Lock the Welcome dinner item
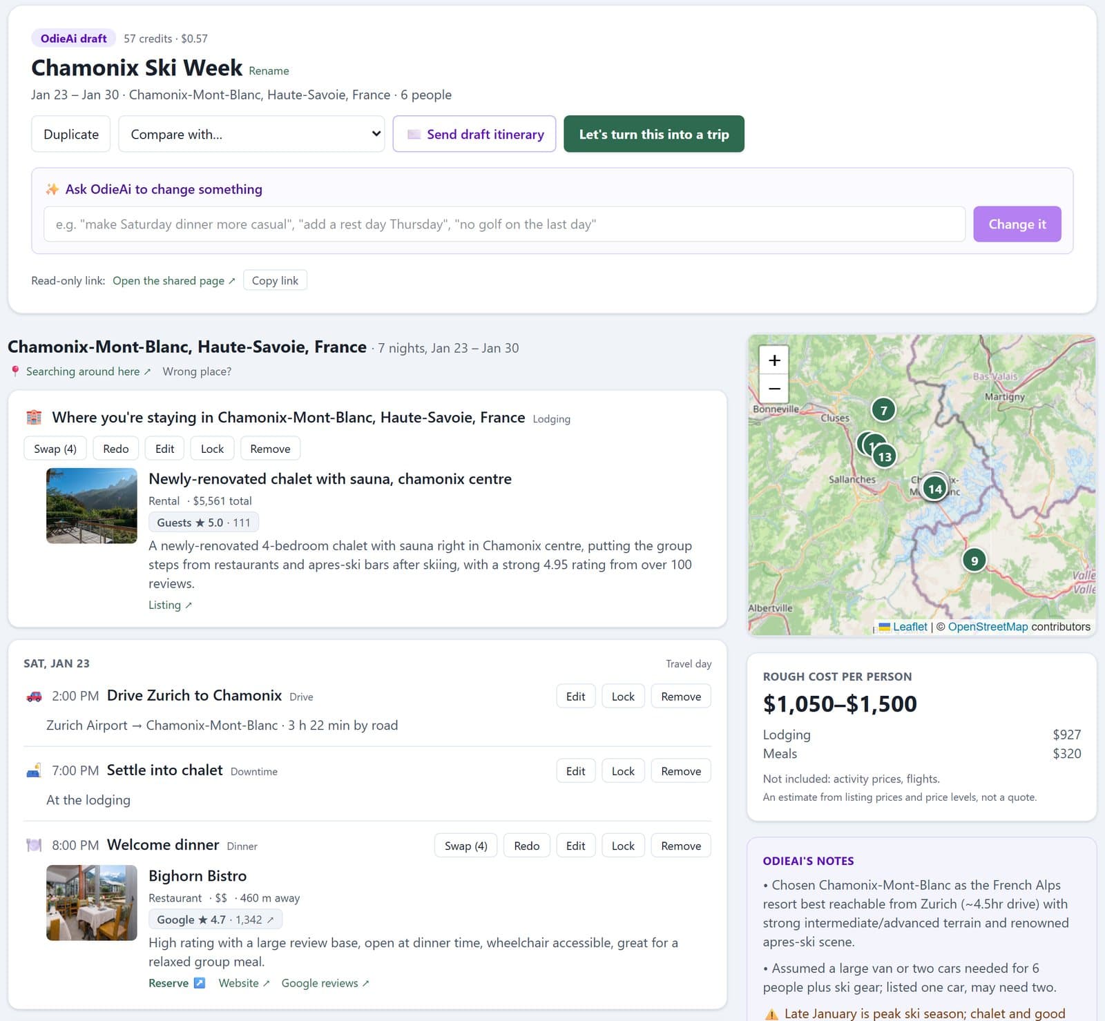The height and width of the screenshot is (1021, 1105). click(x=623, y=846)
